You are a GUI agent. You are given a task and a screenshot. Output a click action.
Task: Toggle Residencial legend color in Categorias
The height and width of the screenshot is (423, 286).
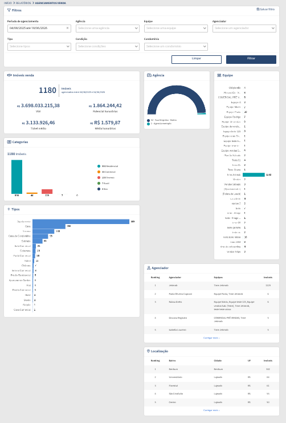click(x=99, y=166)
